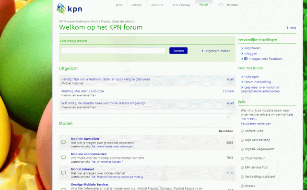The height and width of the screenshot is (190, 307).
Task: Open Handig! Tips om je telefoon topic
Action: click(106, 79)
